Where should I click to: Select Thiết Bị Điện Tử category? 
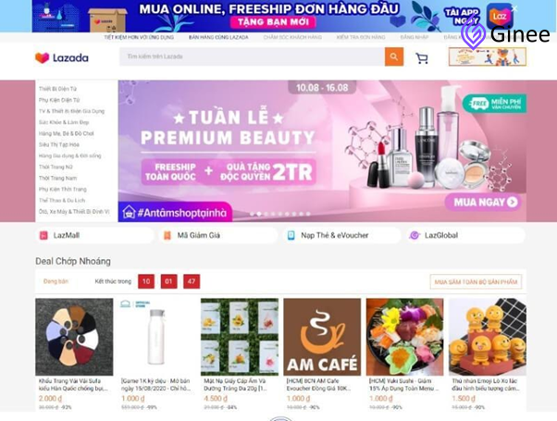57,89
